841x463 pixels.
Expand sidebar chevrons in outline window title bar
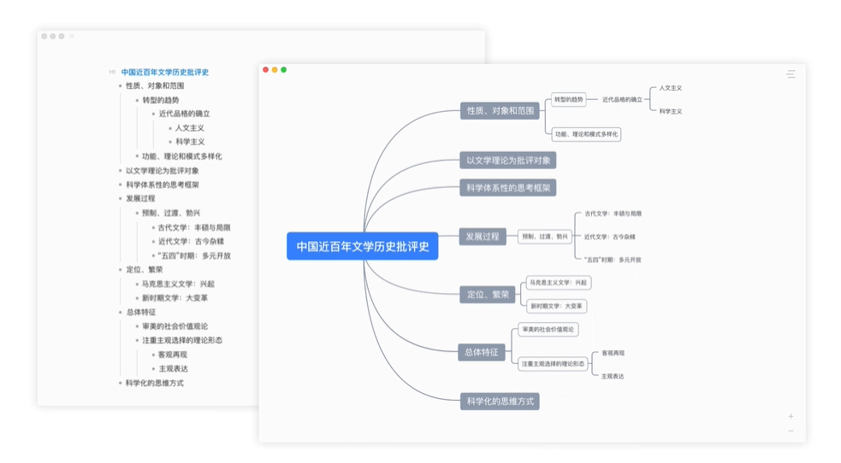71,37
